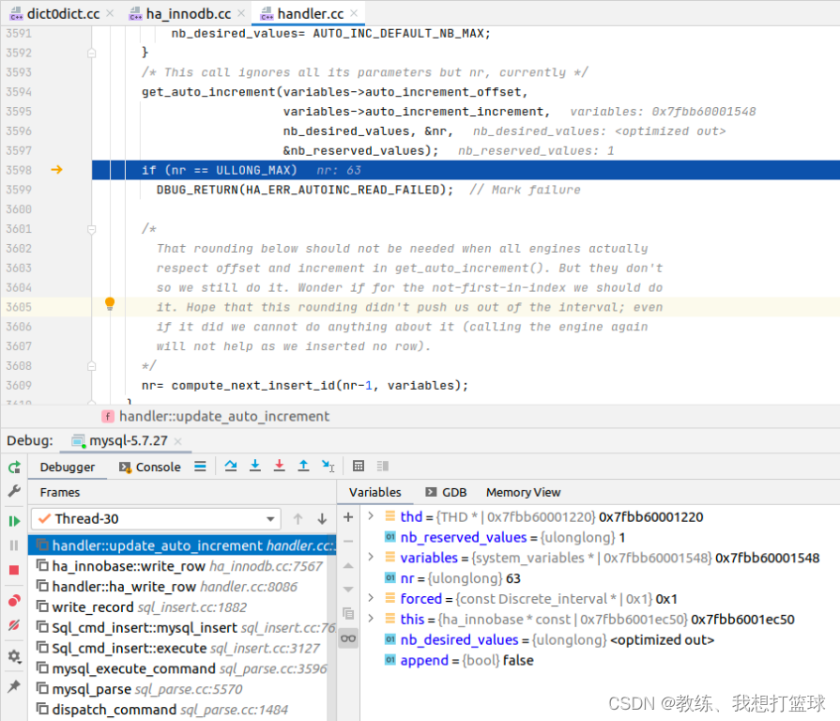Click the New Watch plus icon
Image resolution: width=840 pixels, height=721 pixels.
point(348,517)
